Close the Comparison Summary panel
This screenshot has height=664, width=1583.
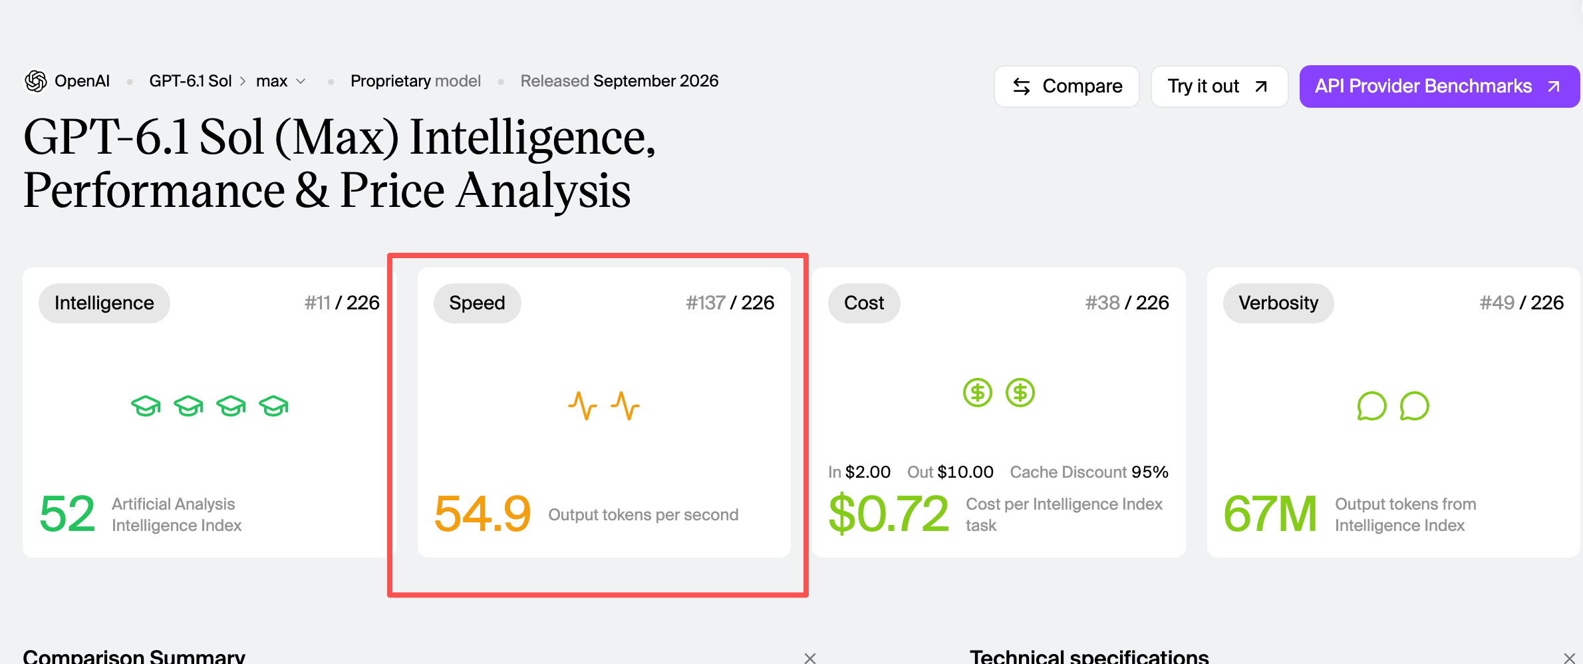click(x=809, y=658)
